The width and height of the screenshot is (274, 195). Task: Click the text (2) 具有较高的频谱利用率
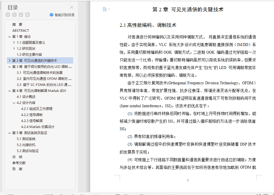152,136
